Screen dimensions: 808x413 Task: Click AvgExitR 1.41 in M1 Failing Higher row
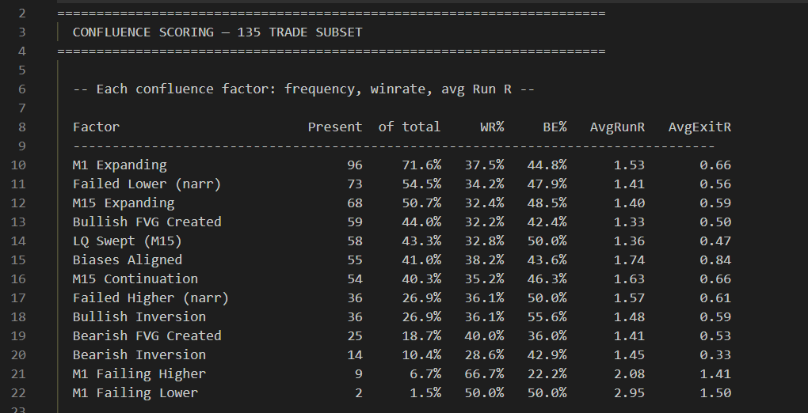tap(715, 374)
